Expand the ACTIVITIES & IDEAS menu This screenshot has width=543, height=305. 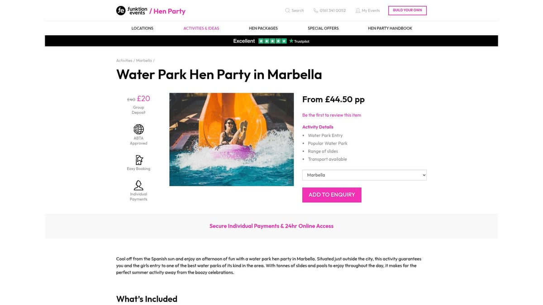click(x=201, y=28)
